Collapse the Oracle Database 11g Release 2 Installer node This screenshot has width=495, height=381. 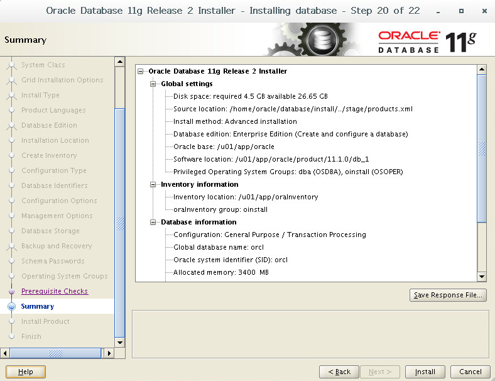(x=141, y=72)
